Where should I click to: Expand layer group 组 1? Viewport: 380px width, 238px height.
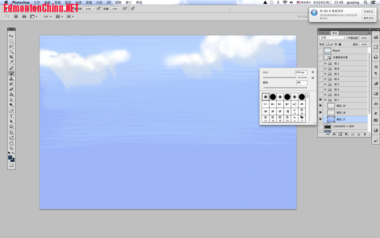325,64
